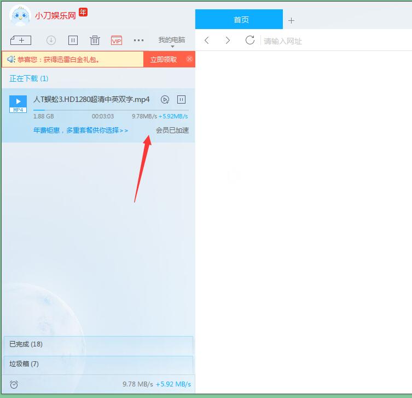Click the new download task icon
This screenshot has width=412, height=398.
click(x=21, y=40)
